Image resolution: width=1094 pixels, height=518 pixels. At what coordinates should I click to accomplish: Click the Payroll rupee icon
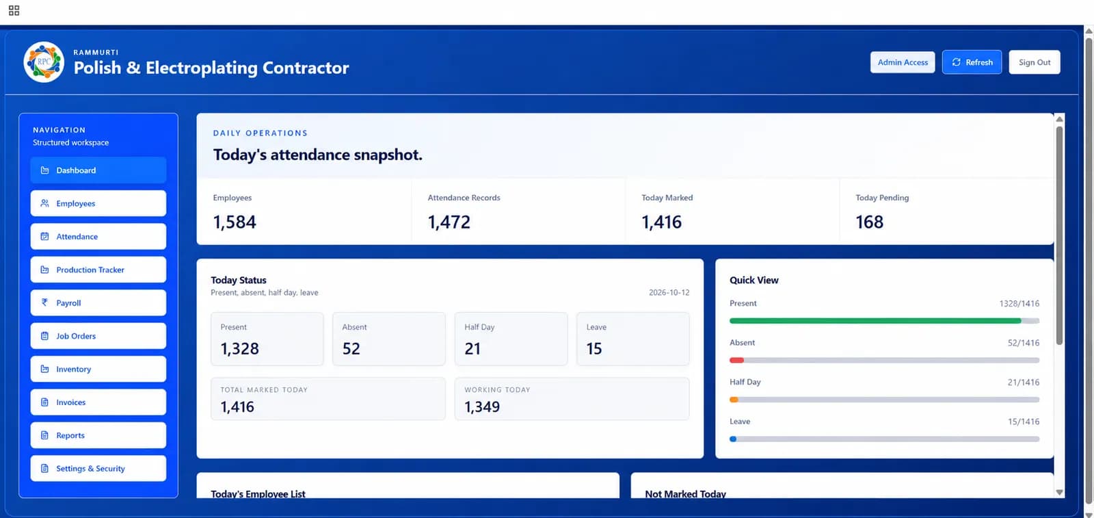[x=44, y=302]
